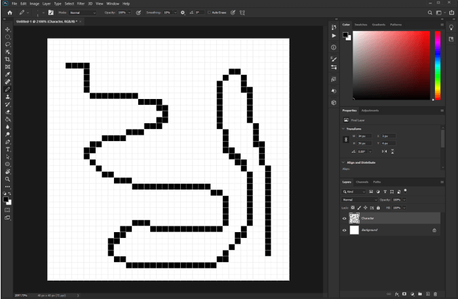Toggle lock image pixels brush icon

359,208
